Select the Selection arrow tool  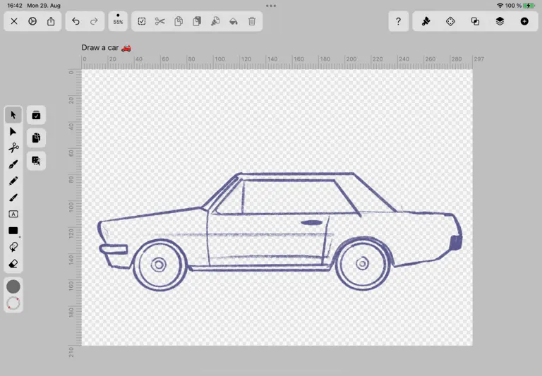[13, 115]
